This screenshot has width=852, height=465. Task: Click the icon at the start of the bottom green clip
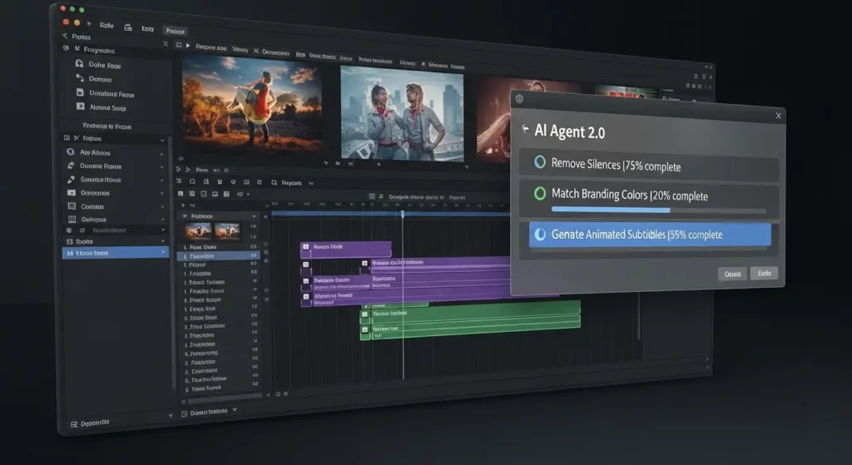[x=364, y=331]
